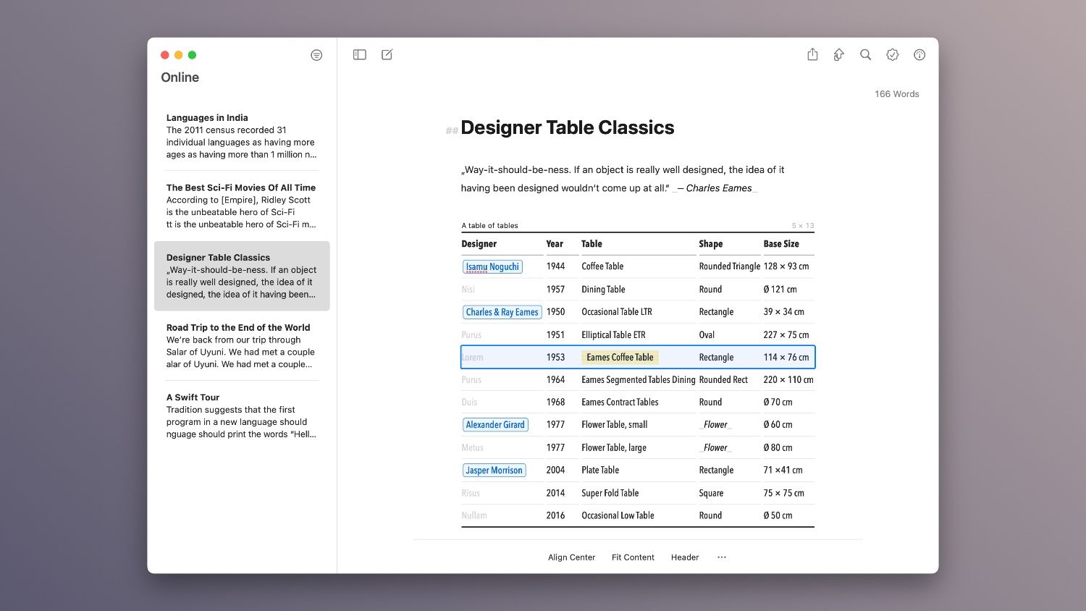This screenshot has height=611, width=1086.
Task: Click the export arrow icon
Action: pyautogui.click(x=838, y=55)
